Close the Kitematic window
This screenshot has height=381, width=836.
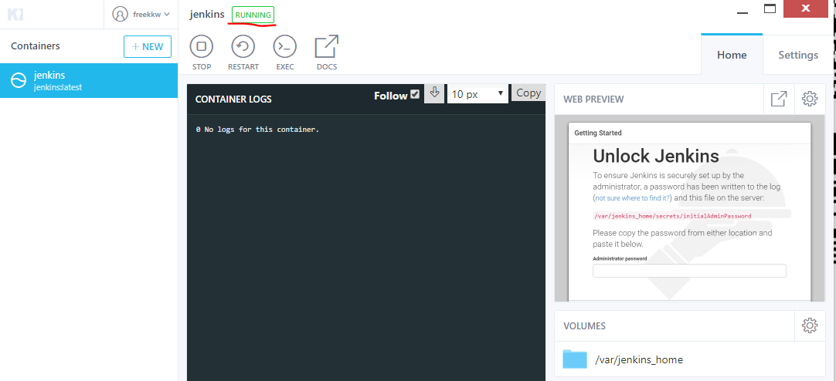pyautogui.click(x=805, y=8)
